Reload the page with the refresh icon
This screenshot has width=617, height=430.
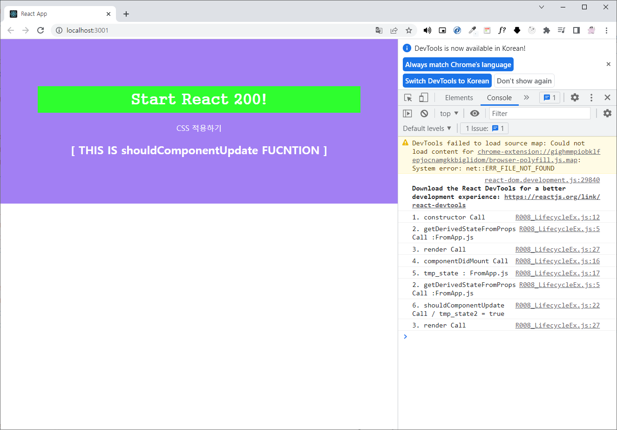coord(41,30)
